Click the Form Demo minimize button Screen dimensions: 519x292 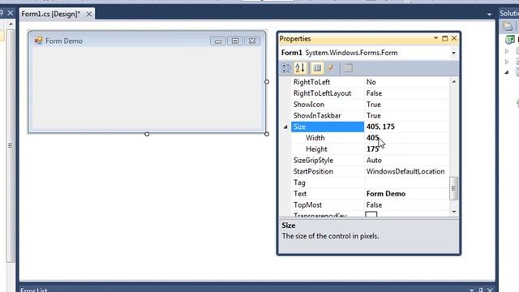pyautogui.click(x=218, y=41)
